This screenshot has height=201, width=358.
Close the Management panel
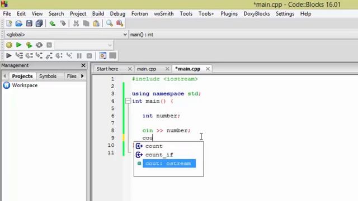point(83,65)
